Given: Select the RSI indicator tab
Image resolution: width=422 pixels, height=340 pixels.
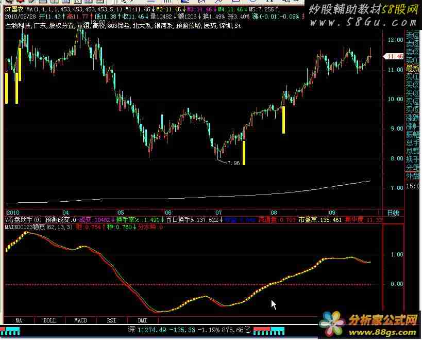Looking at the screenshot, I should 111,320.
